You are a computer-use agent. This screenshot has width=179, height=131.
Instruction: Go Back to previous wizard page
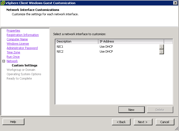tap(121, 122)
